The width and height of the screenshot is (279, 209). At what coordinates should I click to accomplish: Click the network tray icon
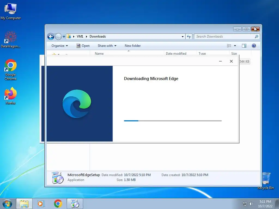[245, 204]
